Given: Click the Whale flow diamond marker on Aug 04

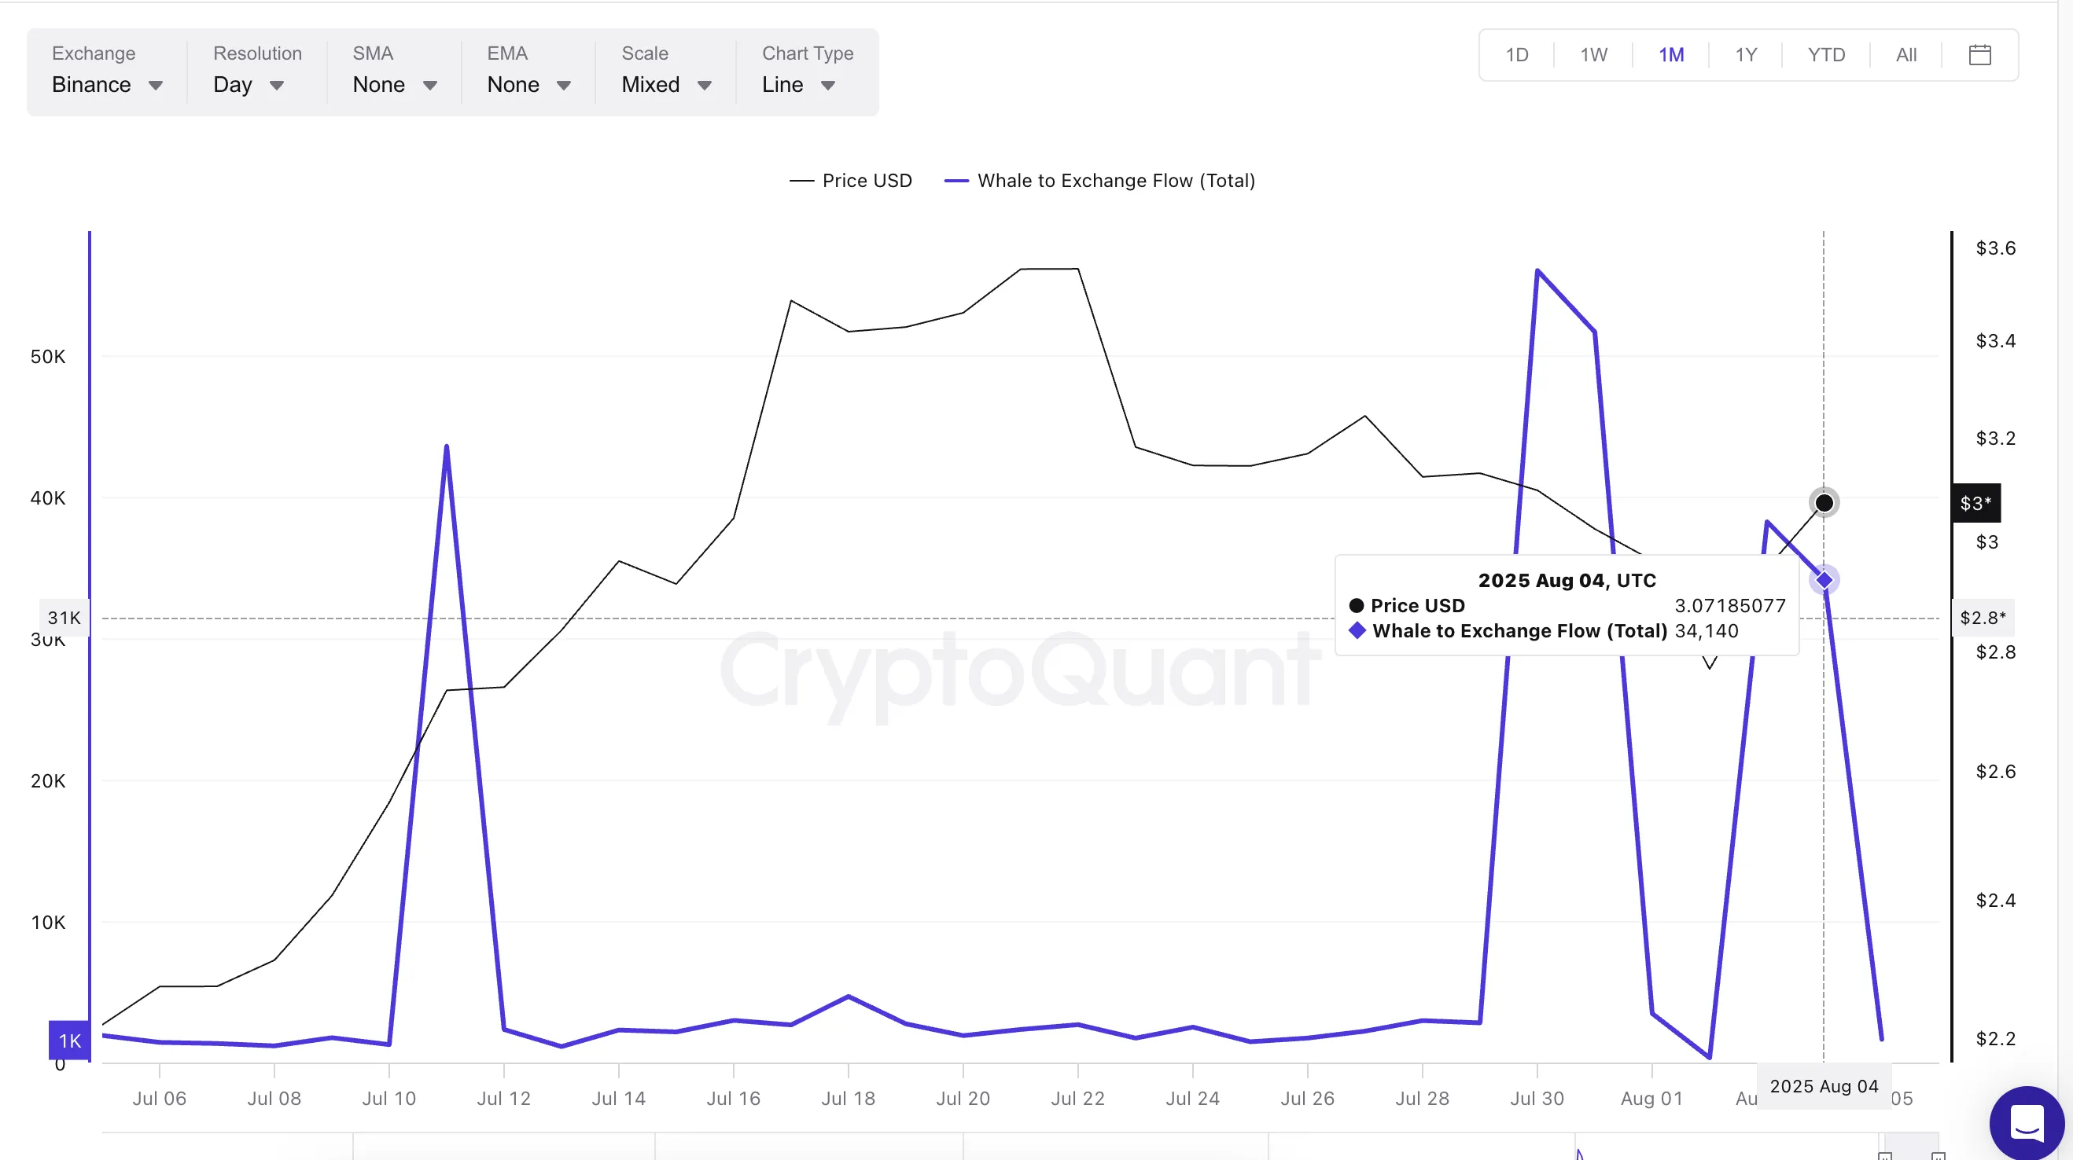Looking at the screenshot, I should [x=1824, y=579].
